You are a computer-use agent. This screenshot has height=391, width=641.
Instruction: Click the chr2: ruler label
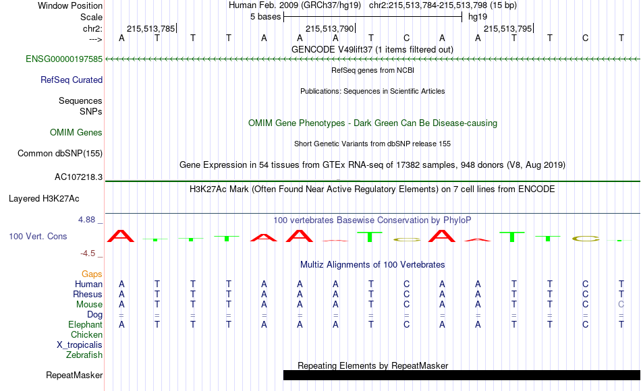pos(92,28)
